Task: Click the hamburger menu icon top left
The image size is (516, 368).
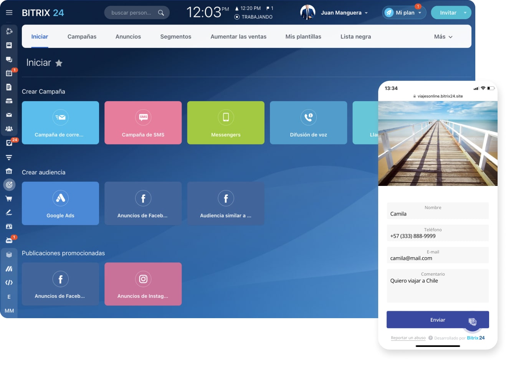Action: pyautogui.click(x=9, y=12)
